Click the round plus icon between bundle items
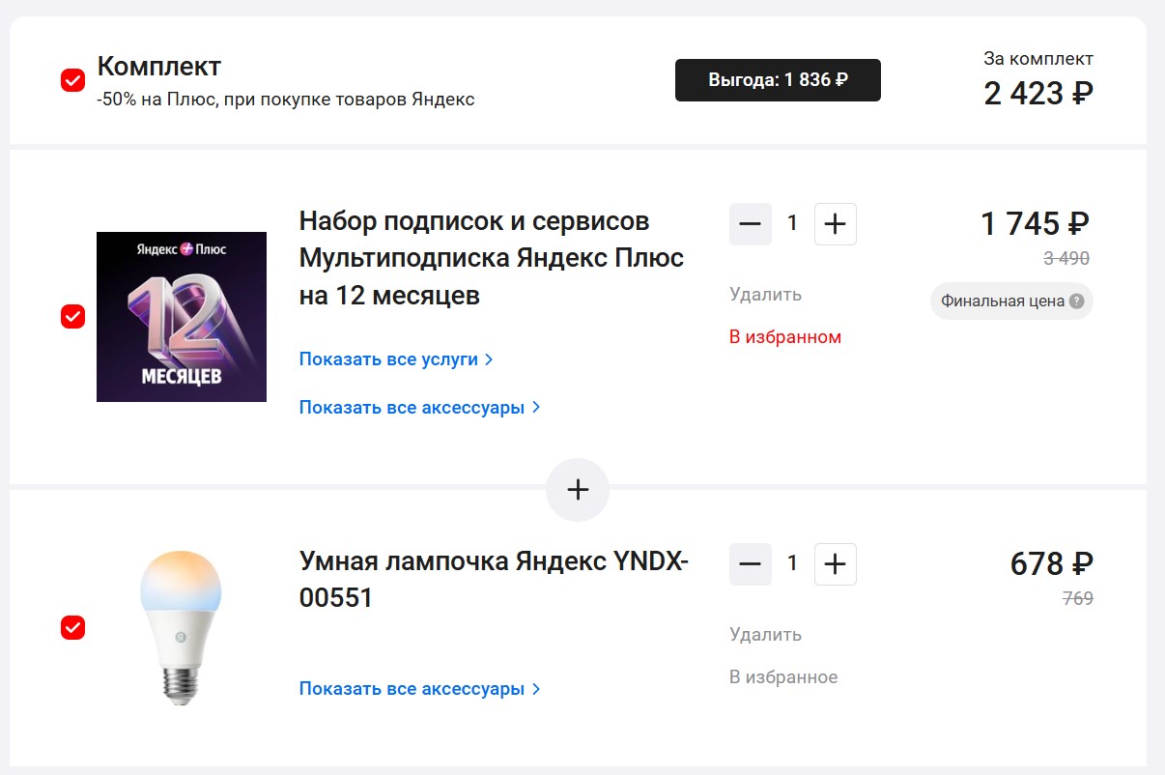 [578, 490]
